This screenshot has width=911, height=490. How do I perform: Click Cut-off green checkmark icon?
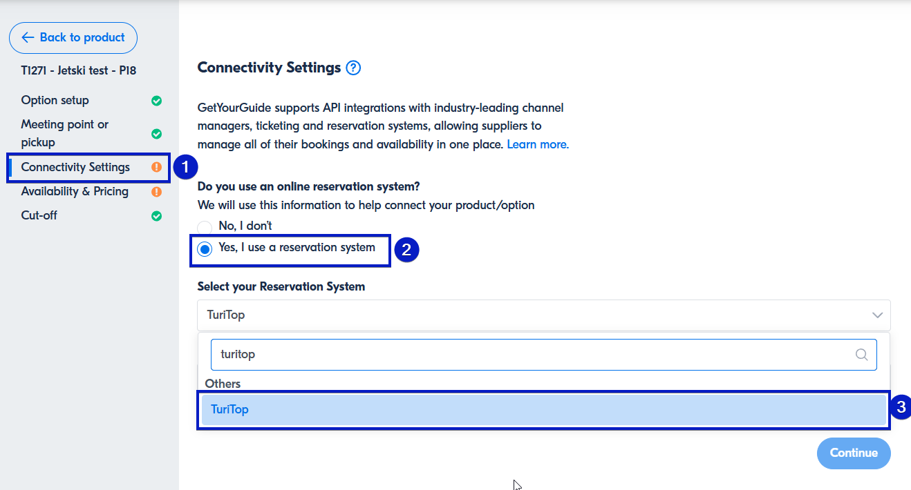coord(157,216)
